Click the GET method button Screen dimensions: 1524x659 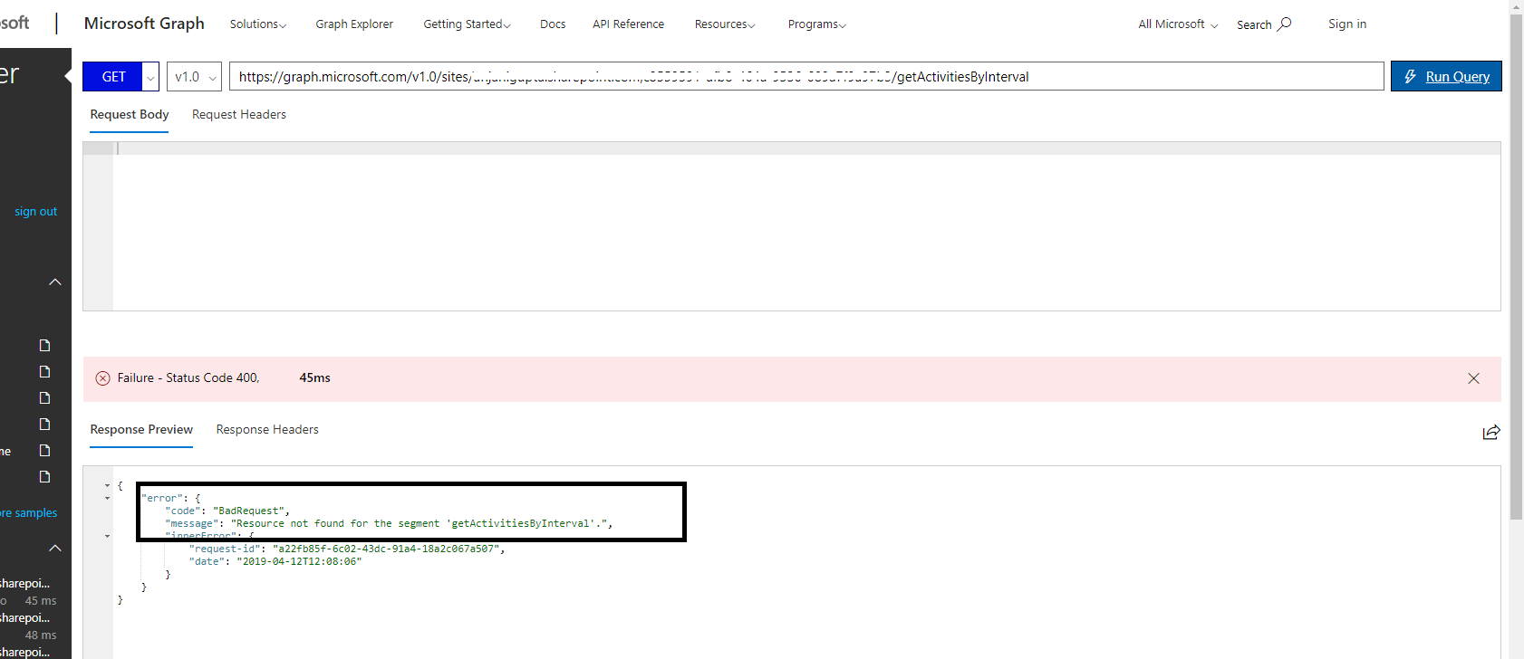[x=113, y=77]
